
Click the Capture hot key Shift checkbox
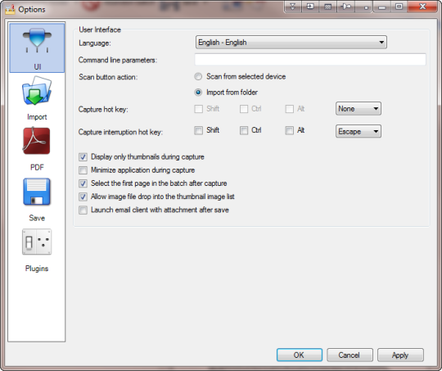pyautogui.click(x=198, y=109)
